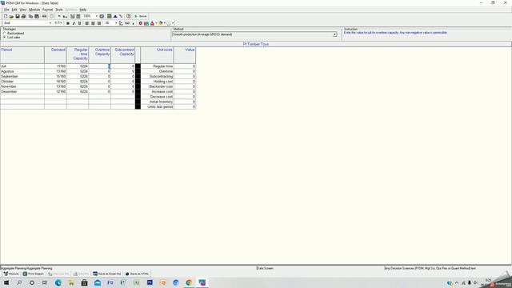Click Save as HTML button

(x=137, y=274)
